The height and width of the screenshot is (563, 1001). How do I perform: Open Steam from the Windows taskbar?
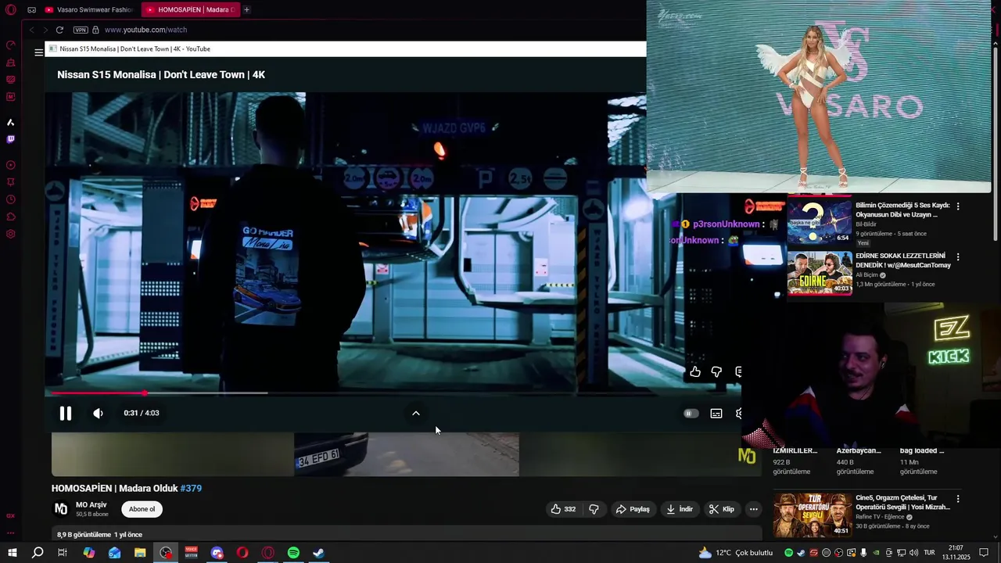[x=318, y=553]
